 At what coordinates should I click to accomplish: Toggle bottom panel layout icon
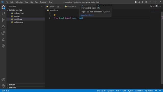click(139, 2)
